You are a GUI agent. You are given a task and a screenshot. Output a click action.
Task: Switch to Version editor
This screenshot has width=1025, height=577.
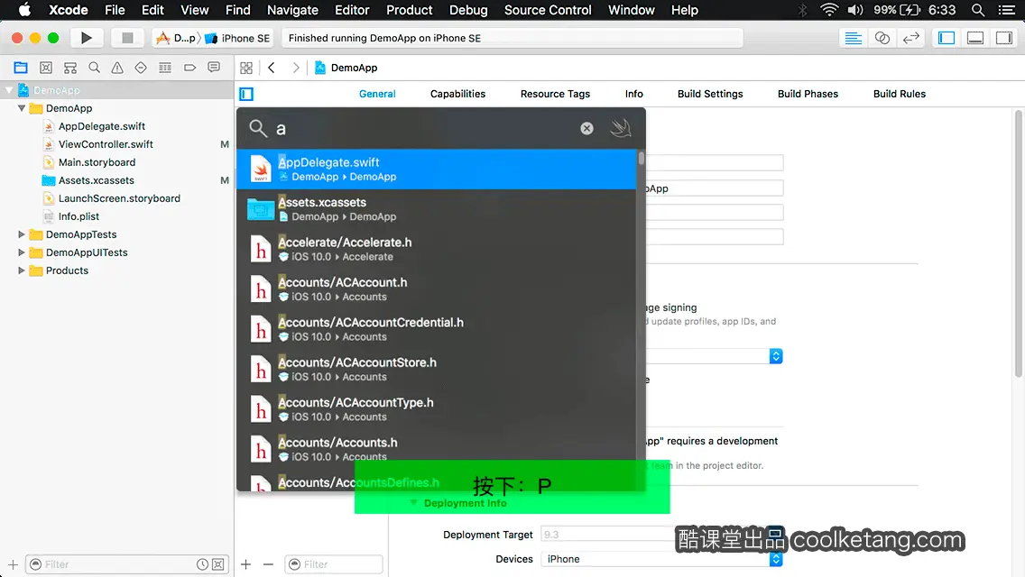[910, 38]
